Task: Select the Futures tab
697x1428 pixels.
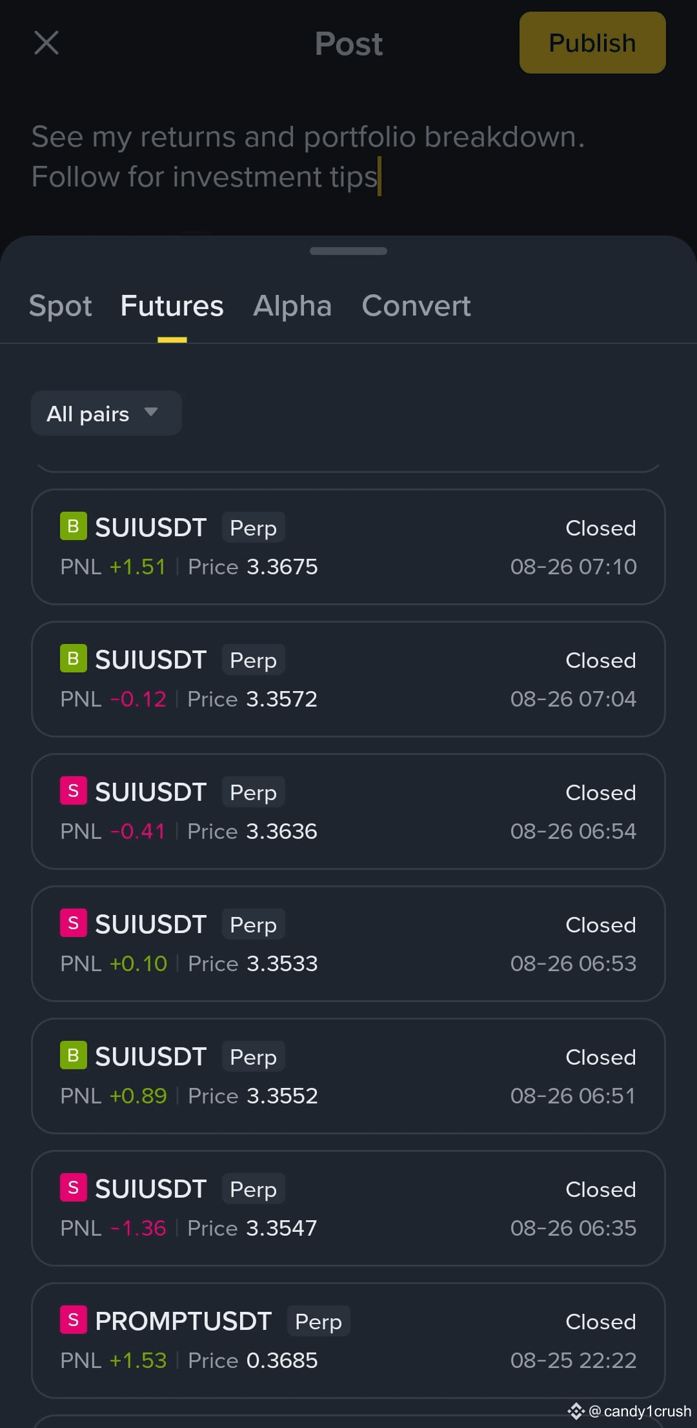Action: [x=172, y=306]
